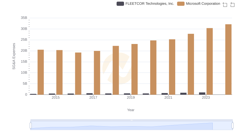Click Microsoft bar for 2024

(228, 59)
